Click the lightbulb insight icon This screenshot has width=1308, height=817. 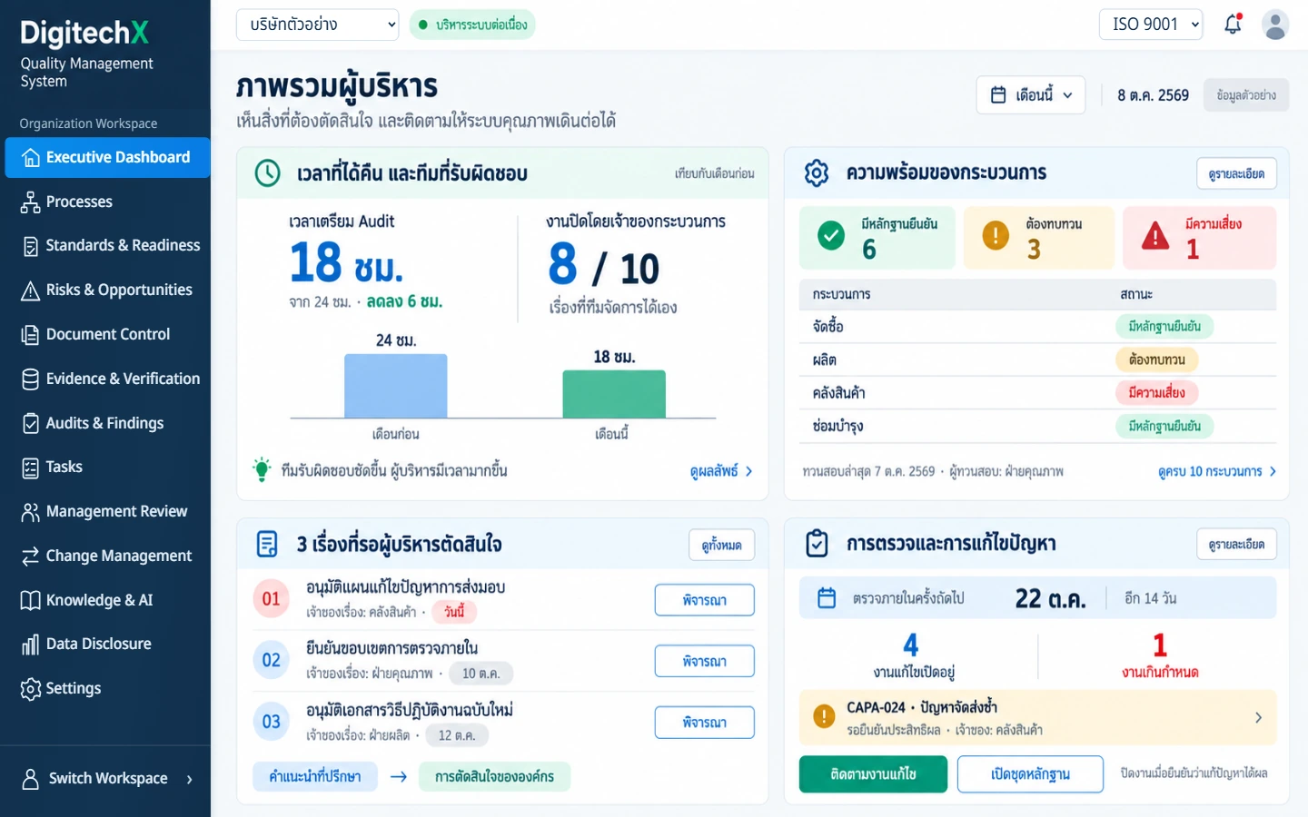click(262, 469)
